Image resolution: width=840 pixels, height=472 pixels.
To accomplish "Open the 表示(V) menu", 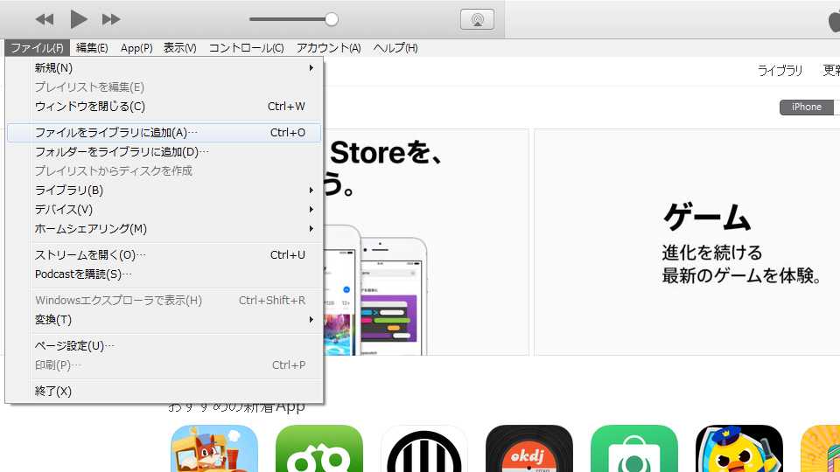I will click(180, 47).
